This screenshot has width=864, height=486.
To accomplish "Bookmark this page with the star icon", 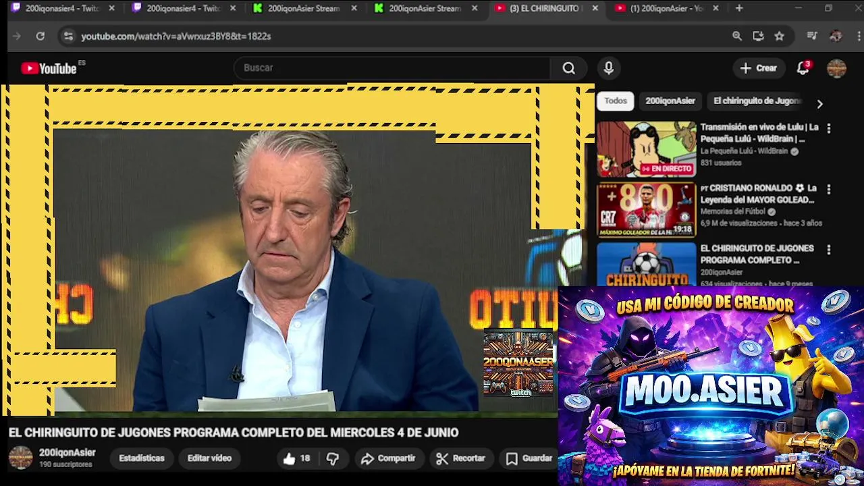I will [780, 36].
